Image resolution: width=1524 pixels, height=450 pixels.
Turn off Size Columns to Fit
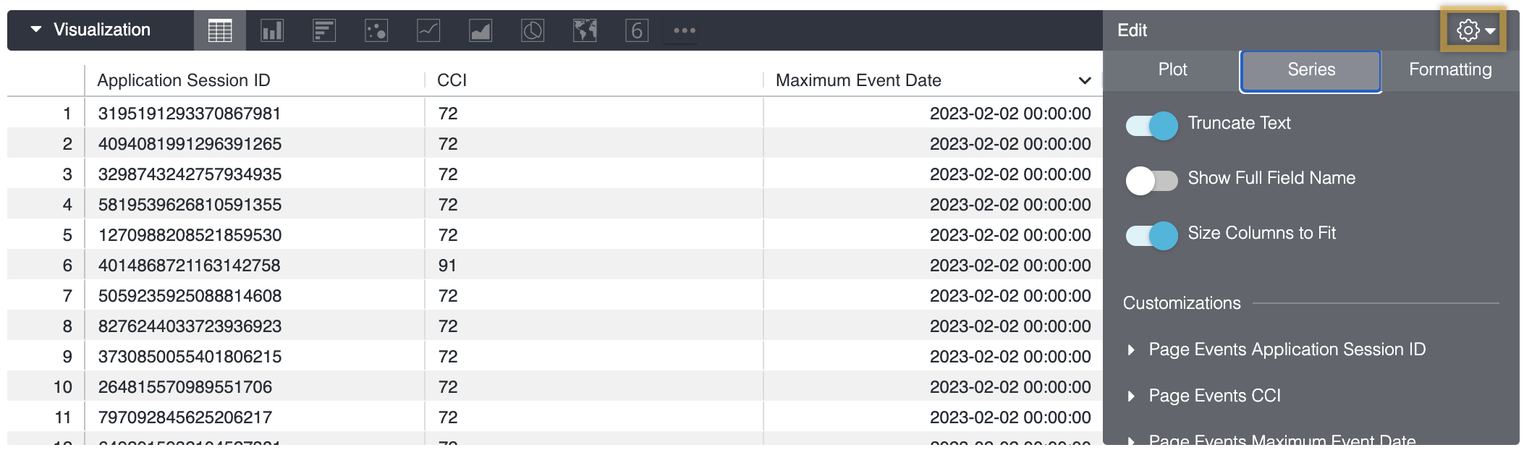1151,236
